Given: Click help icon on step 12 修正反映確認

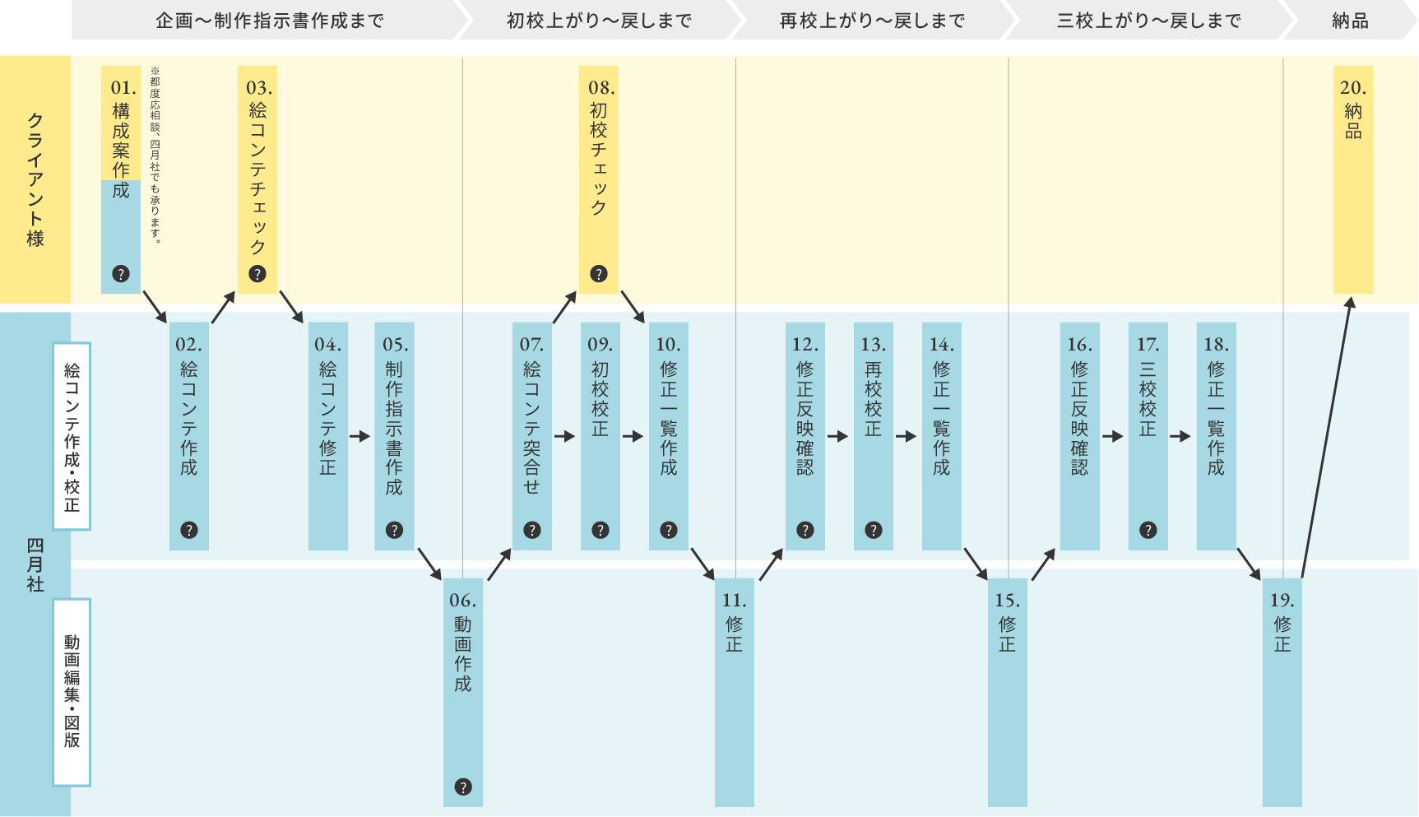Looking at the screenshot, I should tap(805, 530).
